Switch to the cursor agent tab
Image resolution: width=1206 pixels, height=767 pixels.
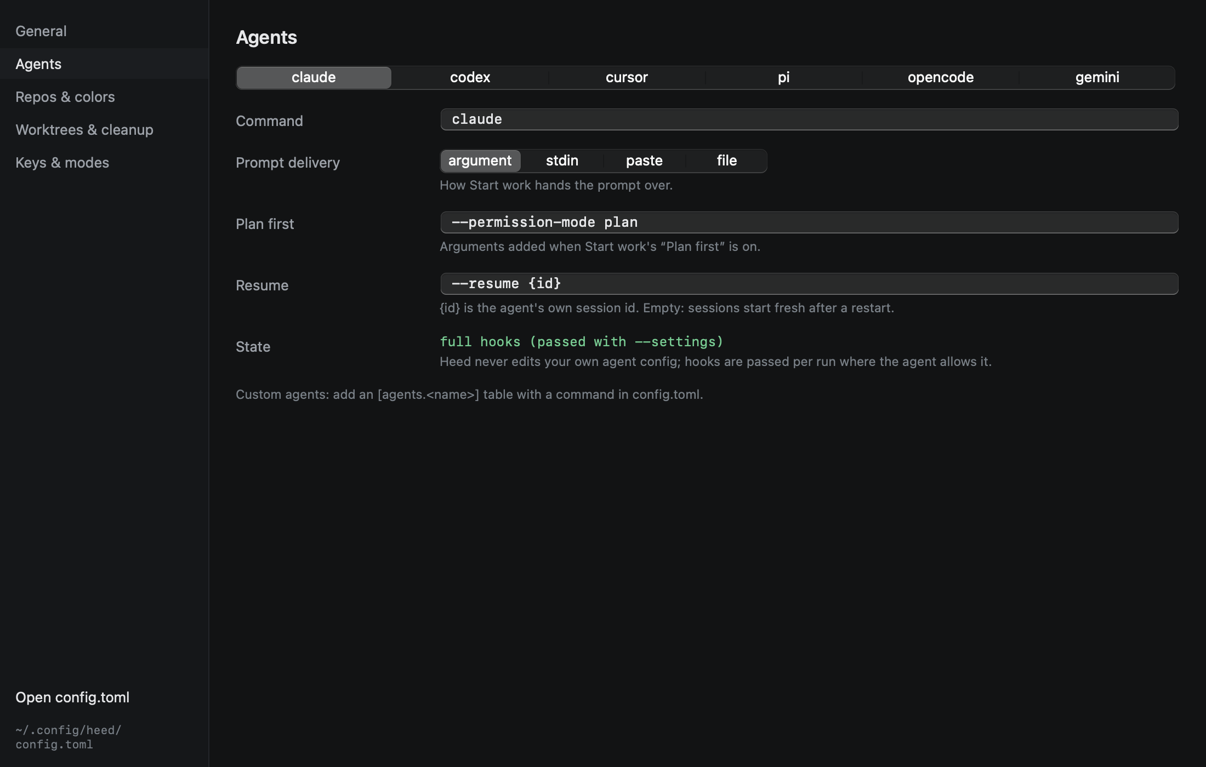pyautogui.click(x=627, y=78)
